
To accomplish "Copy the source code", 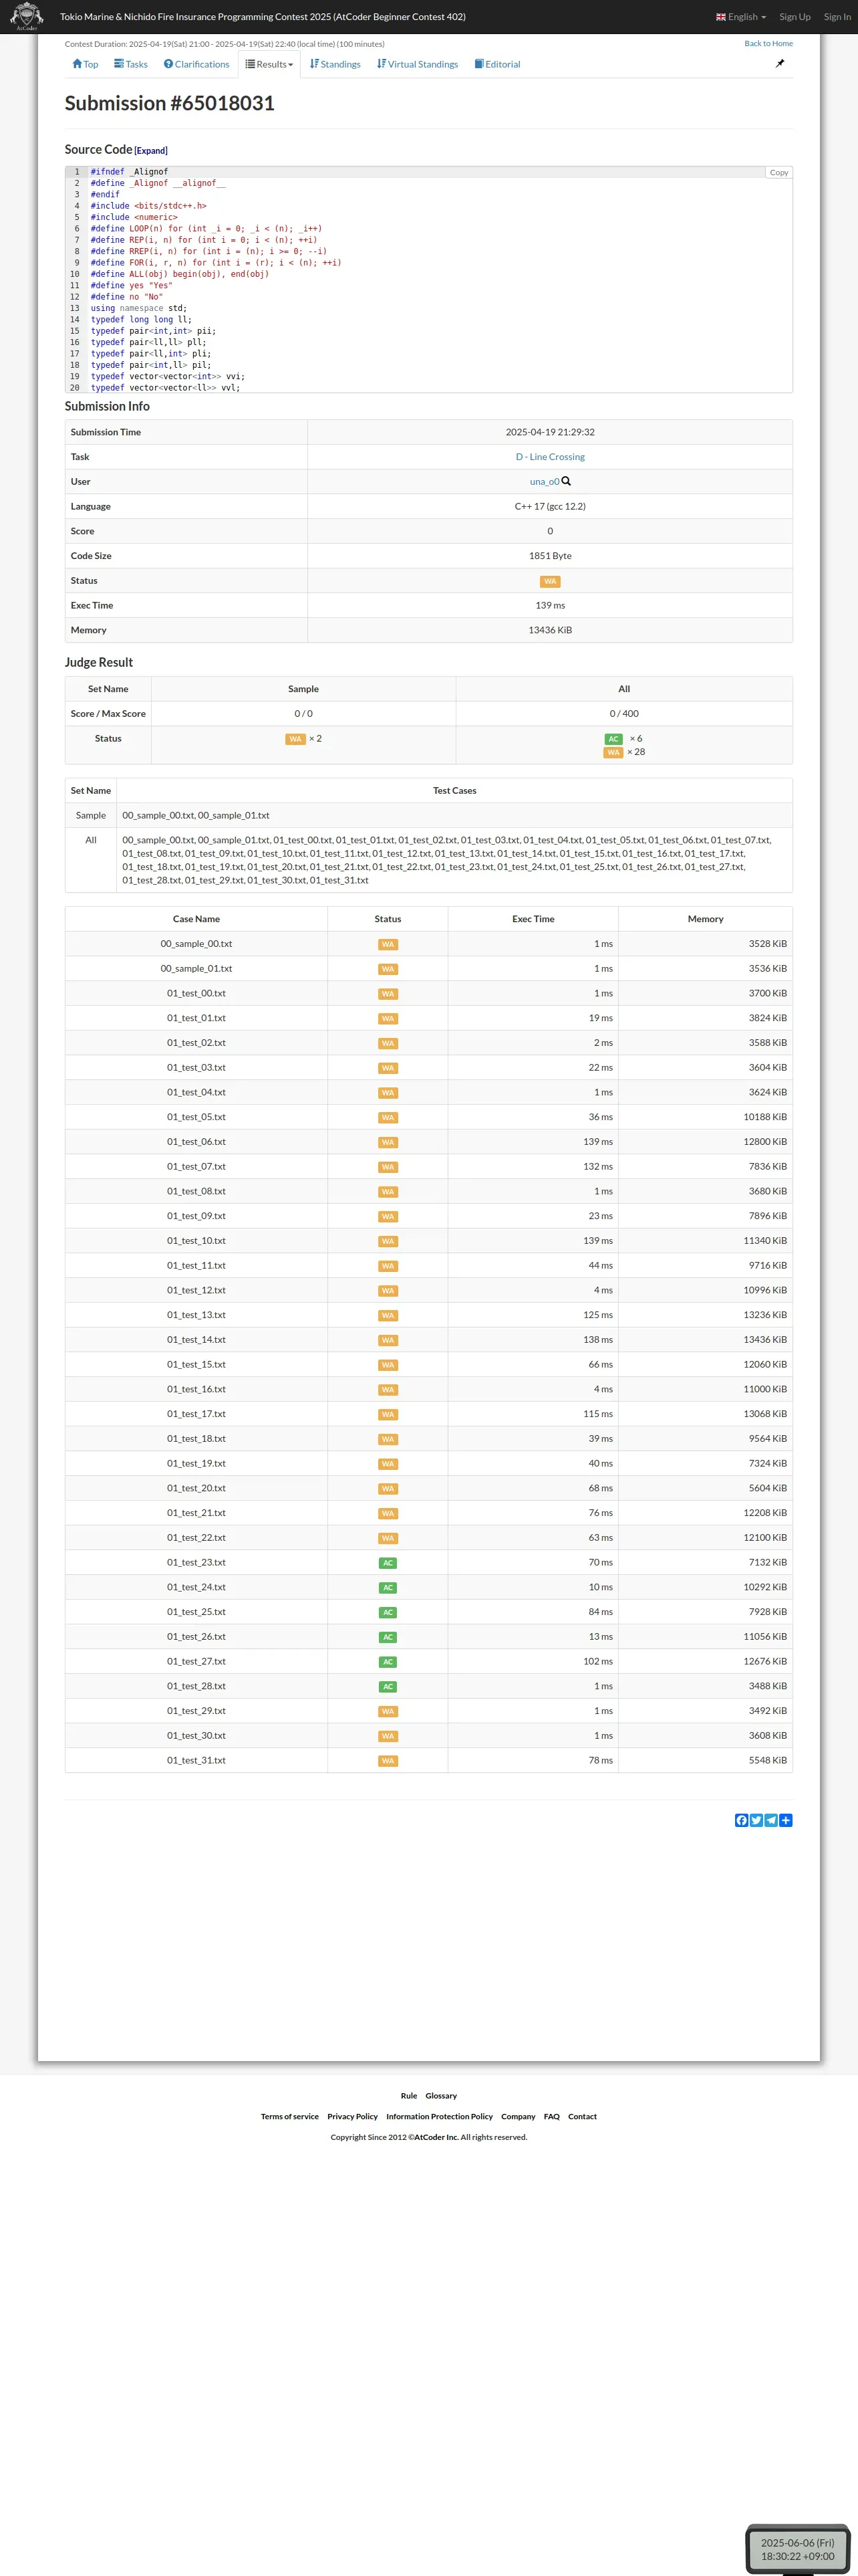I will 778,173.
